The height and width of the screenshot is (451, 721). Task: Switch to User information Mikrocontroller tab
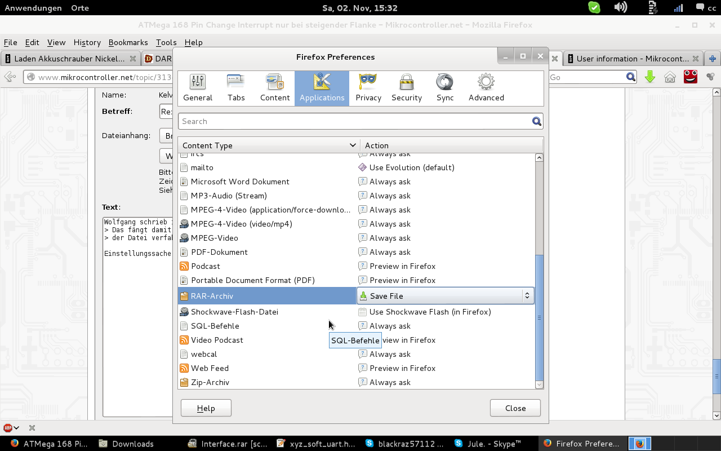tap(633, 59)
